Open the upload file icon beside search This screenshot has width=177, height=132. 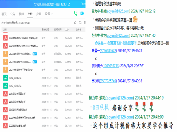tap(80, 23)
